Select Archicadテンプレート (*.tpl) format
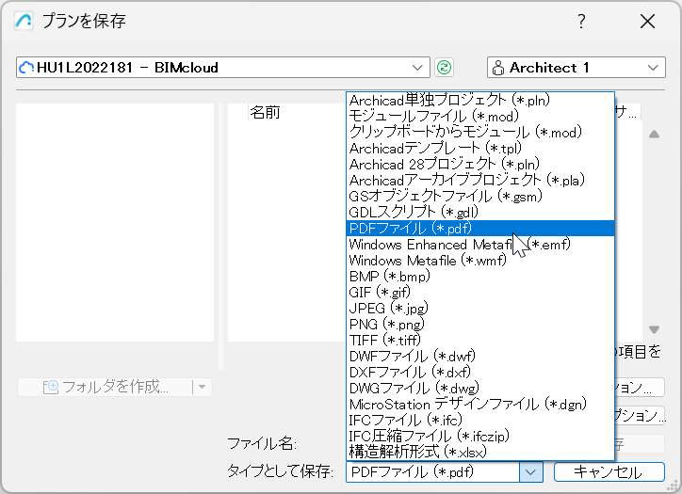Screen dimensions: 682x494 click(x=480, y=148)
